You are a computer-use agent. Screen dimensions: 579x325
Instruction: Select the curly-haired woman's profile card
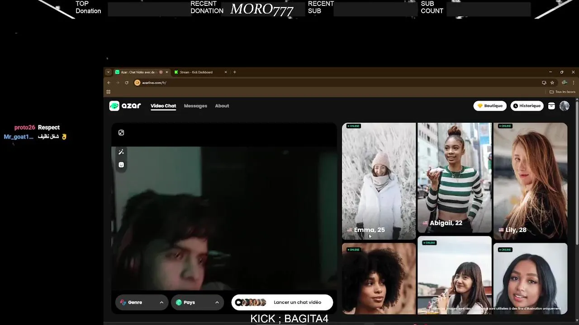click(x=379, y=279)
